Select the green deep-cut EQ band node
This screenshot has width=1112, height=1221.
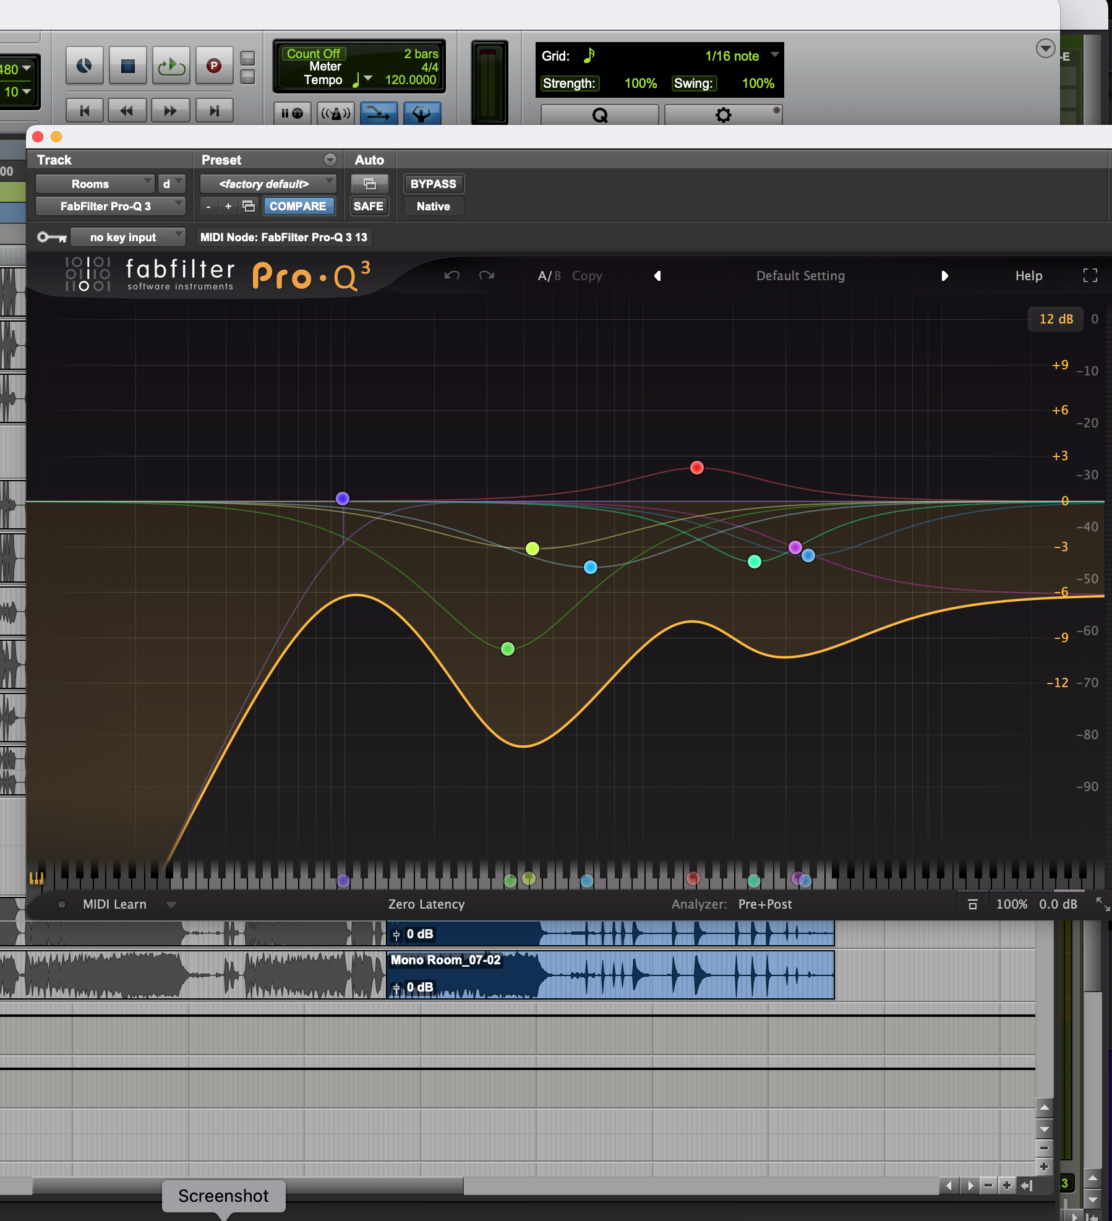(x=508, y=649)
